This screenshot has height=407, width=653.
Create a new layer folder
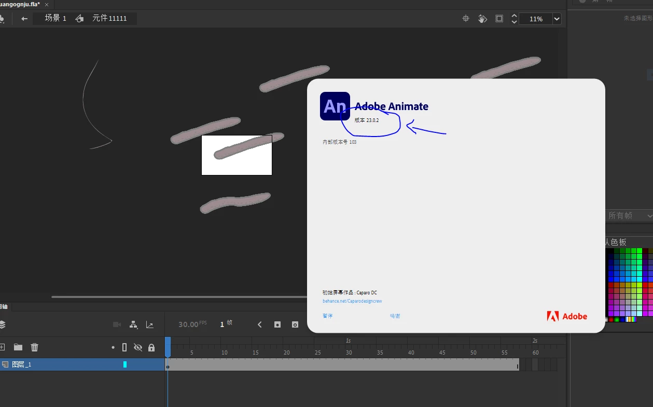(x=18, y=347)
